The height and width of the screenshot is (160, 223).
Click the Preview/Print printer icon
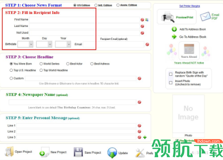click(168, 17)
